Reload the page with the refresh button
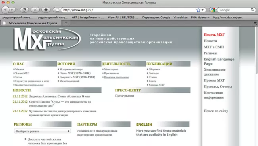The width and height of the screenshot is (258, 146). [24, 10]
